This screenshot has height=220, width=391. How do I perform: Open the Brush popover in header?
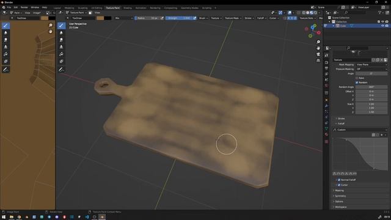click(x=203, y=18)
